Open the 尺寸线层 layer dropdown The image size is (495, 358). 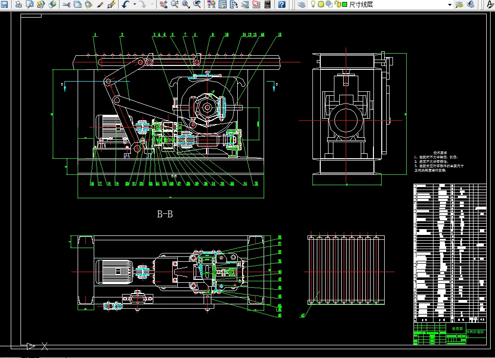[450, 4]
